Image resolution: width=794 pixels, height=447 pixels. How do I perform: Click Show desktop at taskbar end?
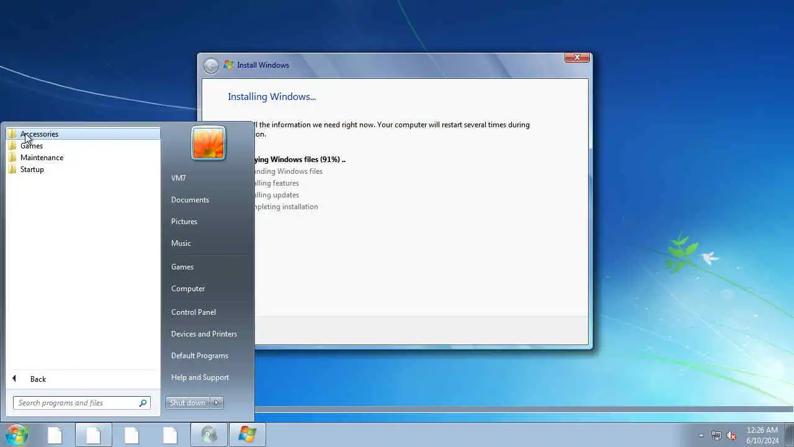tap(789, 435)
